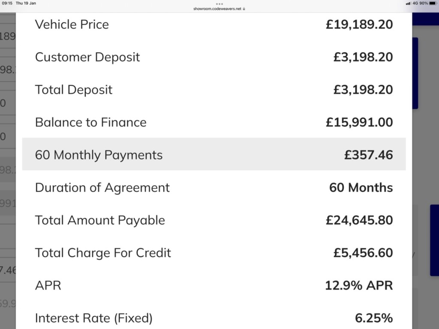Screen dimensions: 439x329
Task: Tap the Total Amount Payable £24,645.80
Action: pyautogui.click(x=359, y=220)
